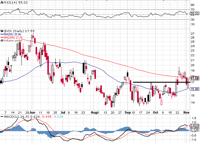Viewport: 201px width, 143px height.
Task: Click the Aug label on date axis
Action: click(94, 112)
